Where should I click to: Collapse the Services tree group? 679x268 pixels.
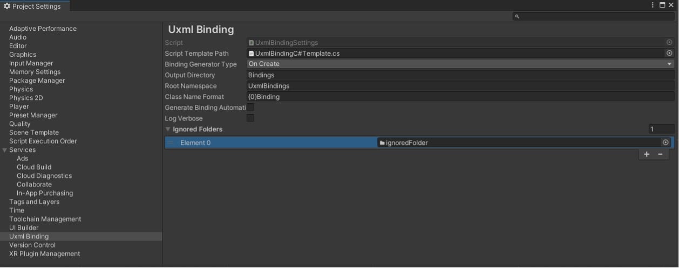point(5,150)
